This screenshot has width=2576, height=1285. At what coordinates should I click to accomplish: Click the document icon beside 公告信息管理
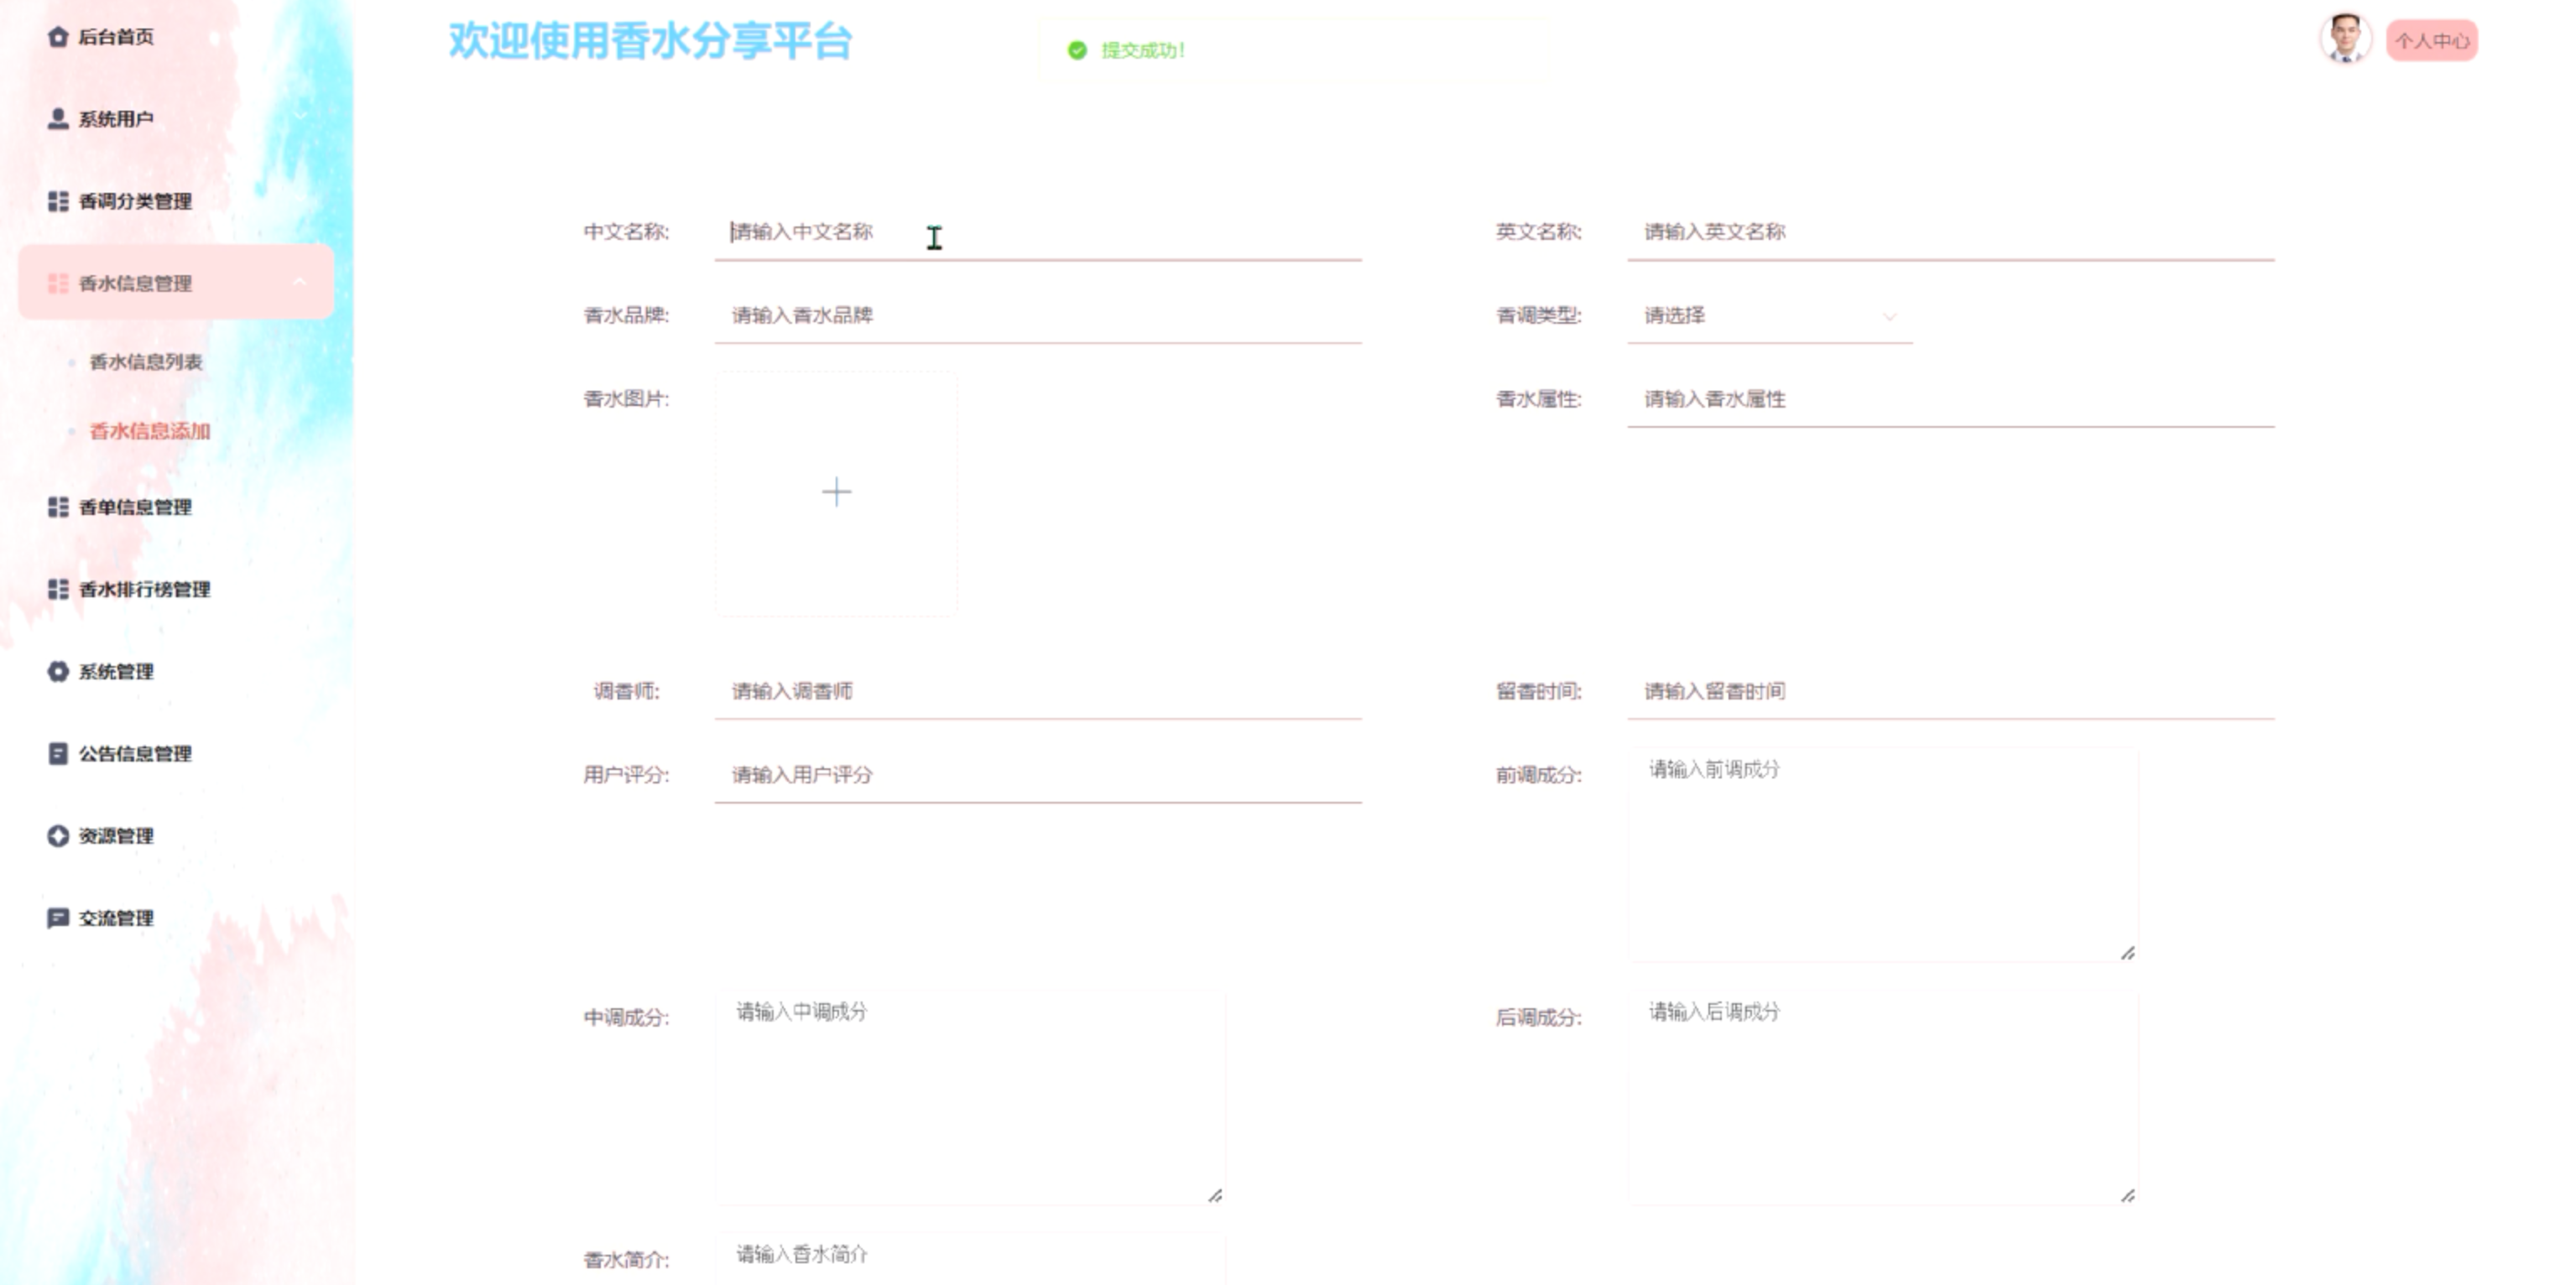coord(58,753)
